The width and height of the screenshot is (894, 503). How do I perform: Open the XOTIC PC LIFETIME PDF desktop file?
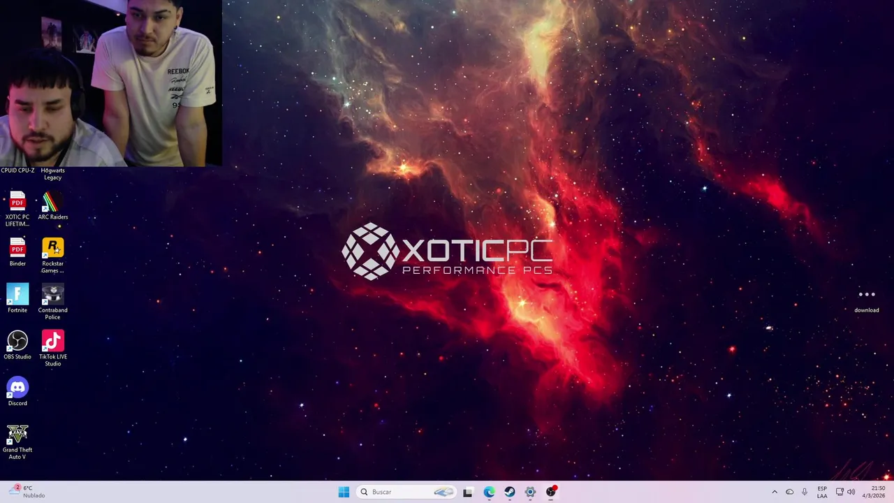click(17, 209)
